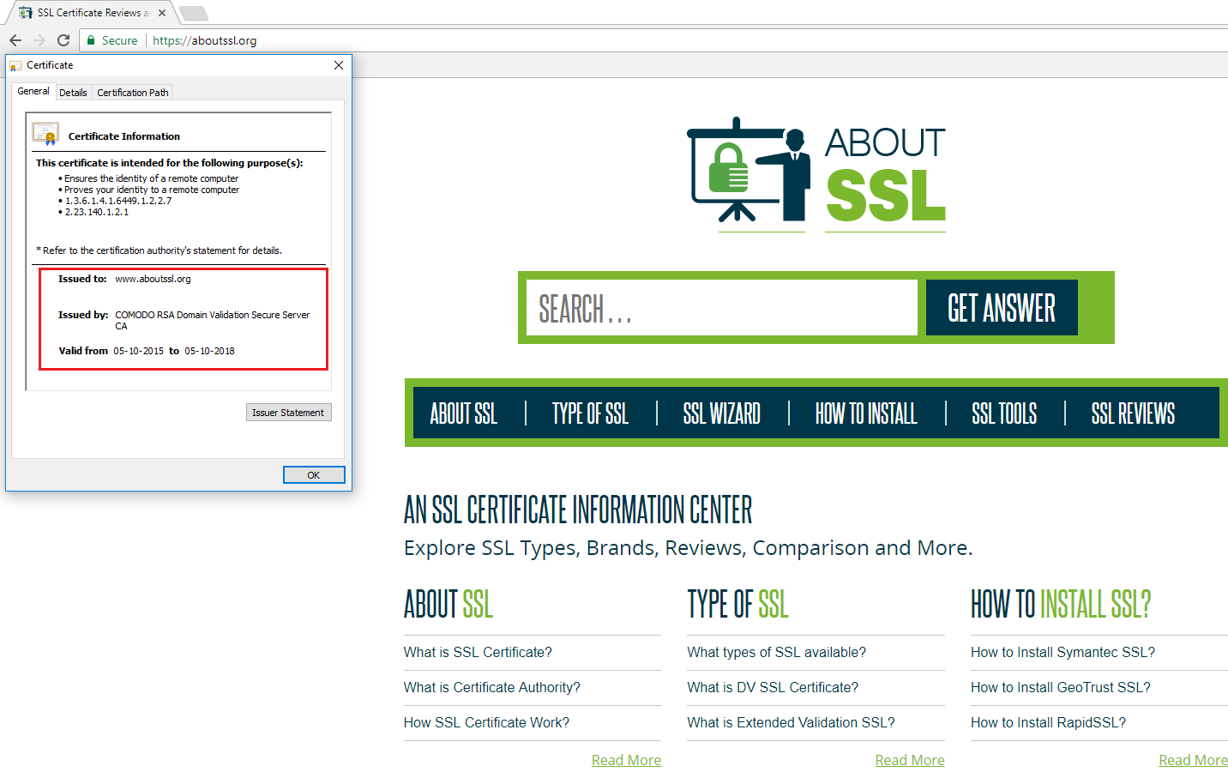The image size is (1228, 772).
Task: Click the About SSL logo
Action: (x=816, y=176)
